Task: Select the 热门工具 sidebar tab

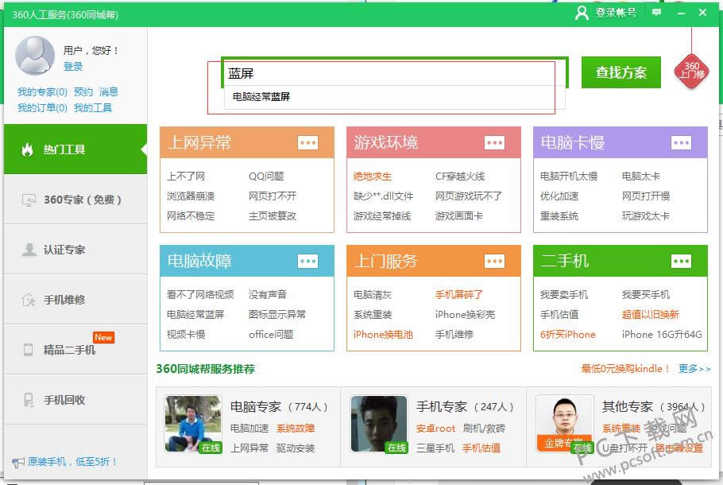Action: click(x=75, y=149)
